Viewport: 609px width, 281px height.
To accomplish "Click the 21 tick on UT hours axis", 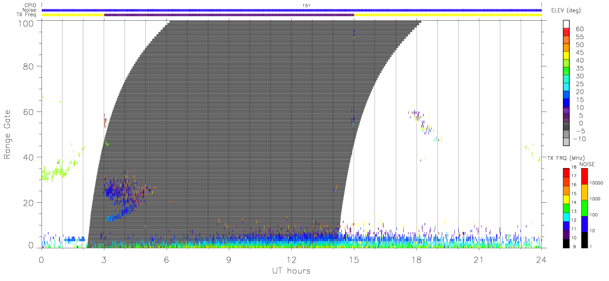I will (x=479, y=259).
